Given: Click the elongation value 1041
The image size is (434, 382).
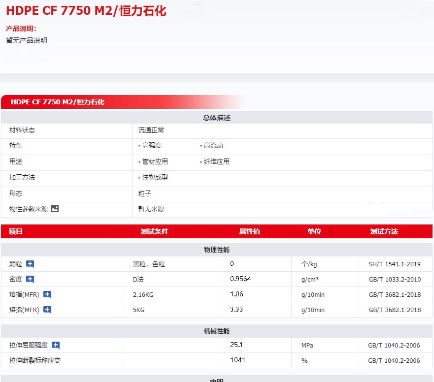Looking at the screenshot, I should (x=237, y=360).
